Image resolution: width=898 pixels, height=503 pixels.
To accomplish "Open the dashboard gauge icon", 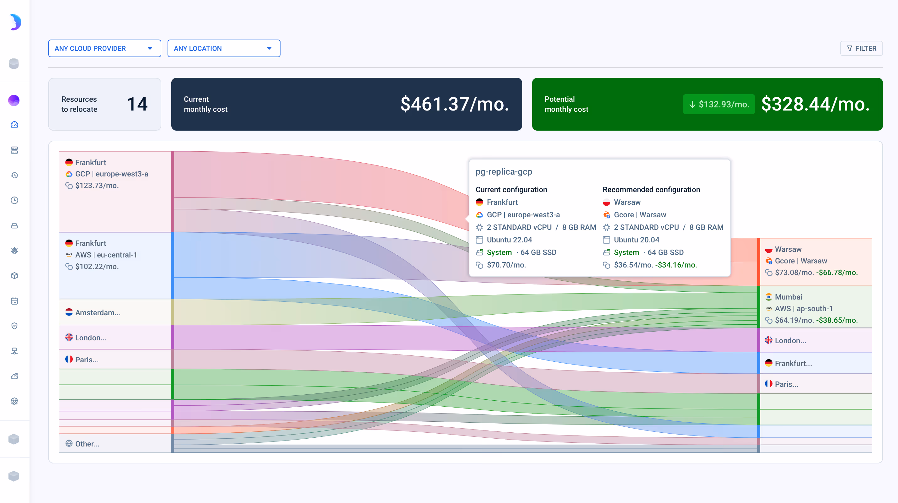I will (x=14, y=125).
